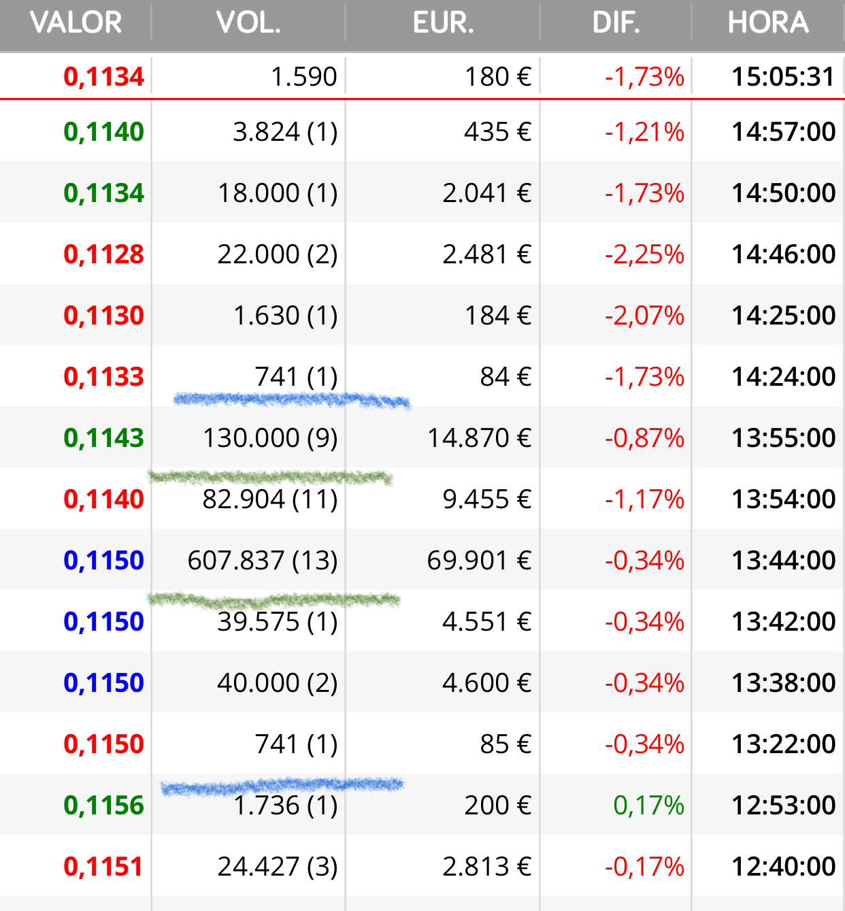Click the -1,17% difference value

pos(644,499)
